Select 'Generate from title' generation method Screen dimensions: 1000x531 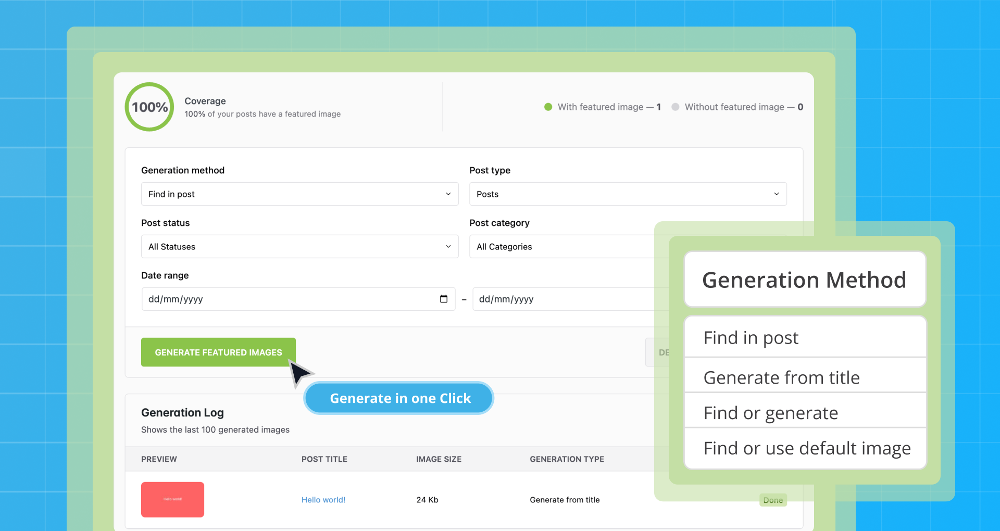(x=781, y=377)
